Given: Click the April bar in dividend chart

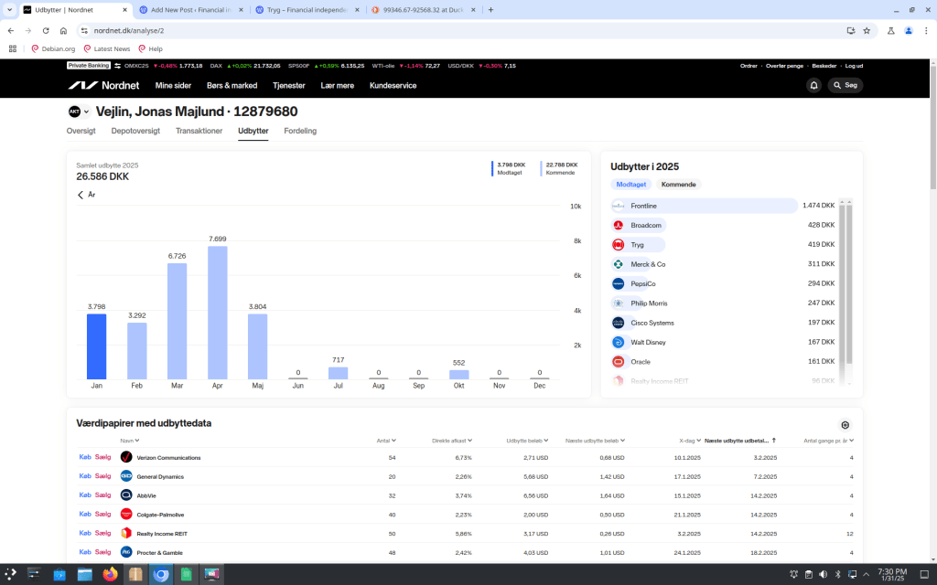Looking at the screenshot, I should [x=217, y=312].
